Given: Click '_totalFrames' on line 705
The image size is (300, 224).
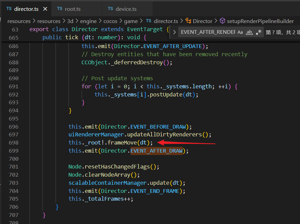Looking at the screenshot, I should [x=104, y=199].
